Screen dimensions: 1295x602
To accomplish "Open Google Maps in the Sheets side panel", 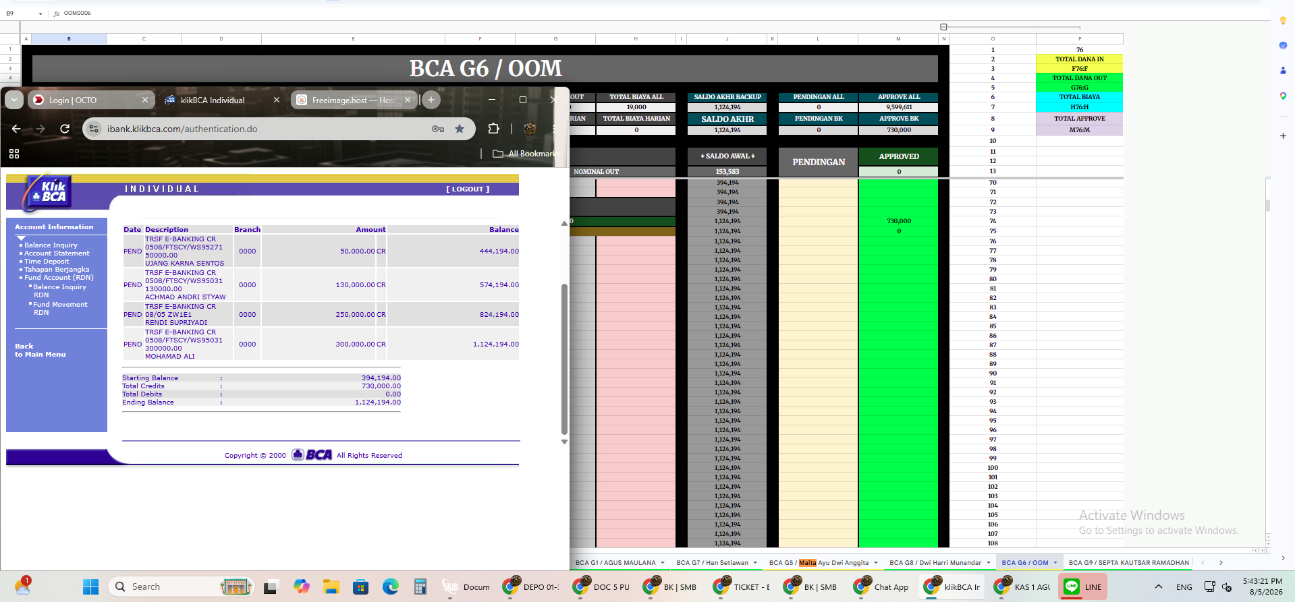I will point(1283,96).
